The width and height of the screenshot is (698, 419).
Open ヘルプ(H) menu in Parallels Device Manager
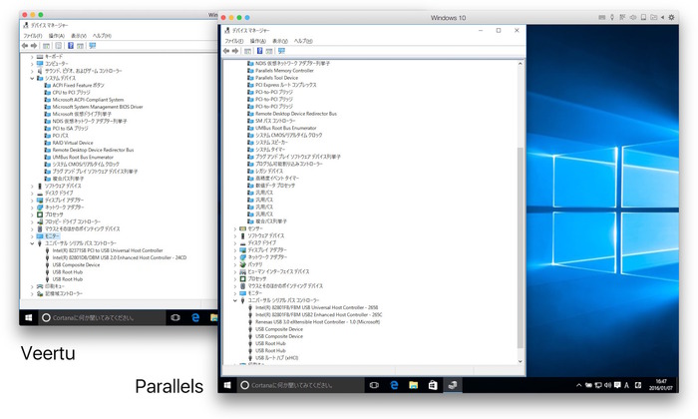(x=303, y=41)
